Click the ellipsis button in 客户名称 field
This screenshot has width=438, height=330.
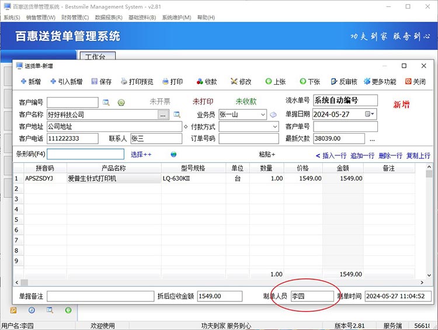[x=163, y=114]
